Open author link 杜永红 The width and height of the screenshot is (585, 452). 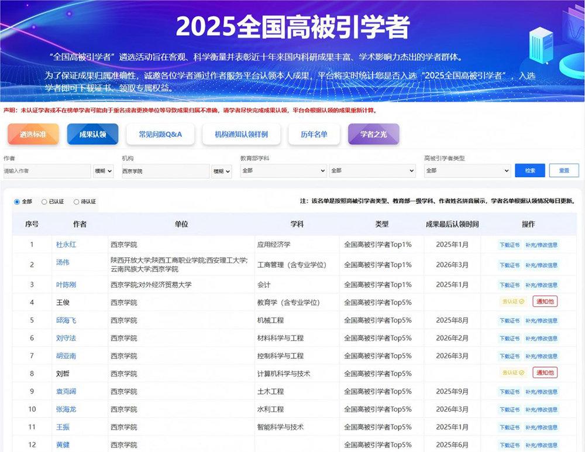pyautogui.click(x=66, y=245)
